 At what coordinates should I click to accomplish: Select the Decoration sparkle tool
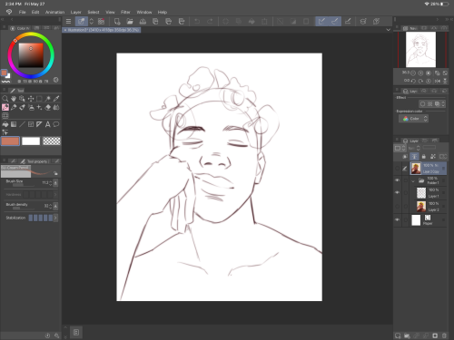pos(39,107)
